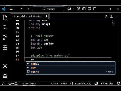121x91 pixels.
Task: Open the Customize Layout icon
Action: pyautogui.click(x=79, y=9)
